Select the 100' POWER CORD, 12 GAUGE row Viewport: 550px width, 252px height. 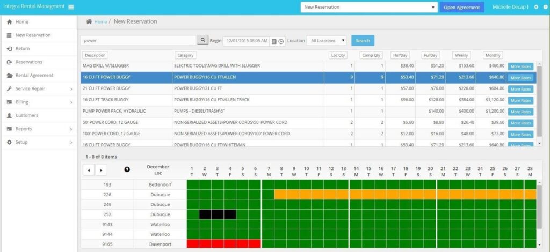[294, 134]
